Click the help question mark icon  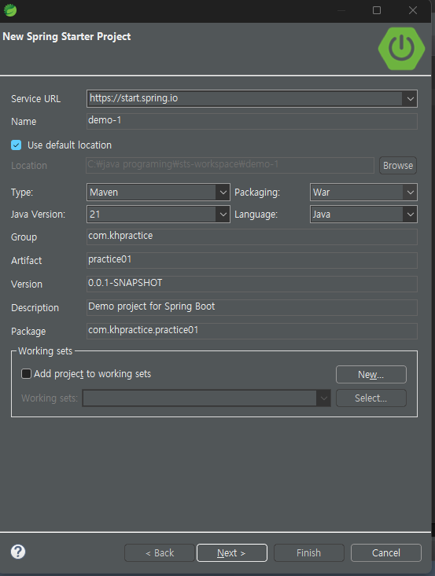18,552
